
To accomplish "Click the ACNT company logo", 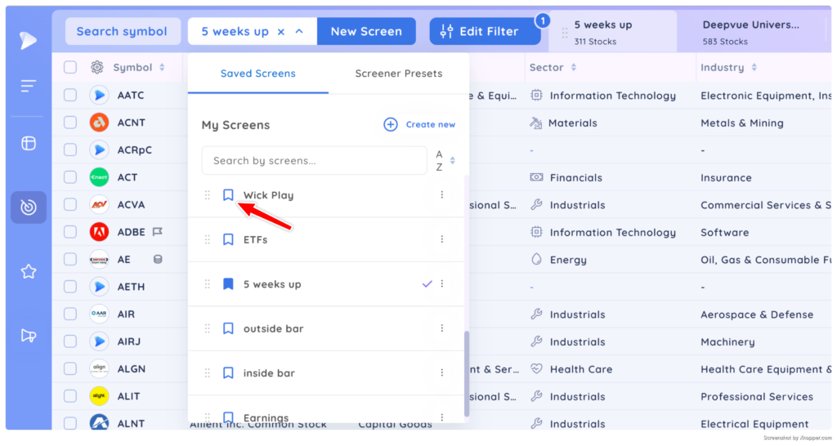I will point(99,123).
